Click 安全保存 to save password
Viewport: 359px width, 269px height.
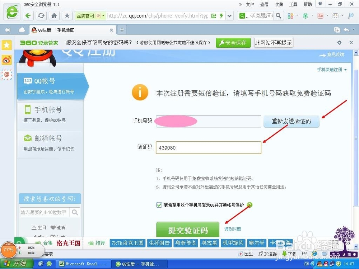click(x=233, y=43)
